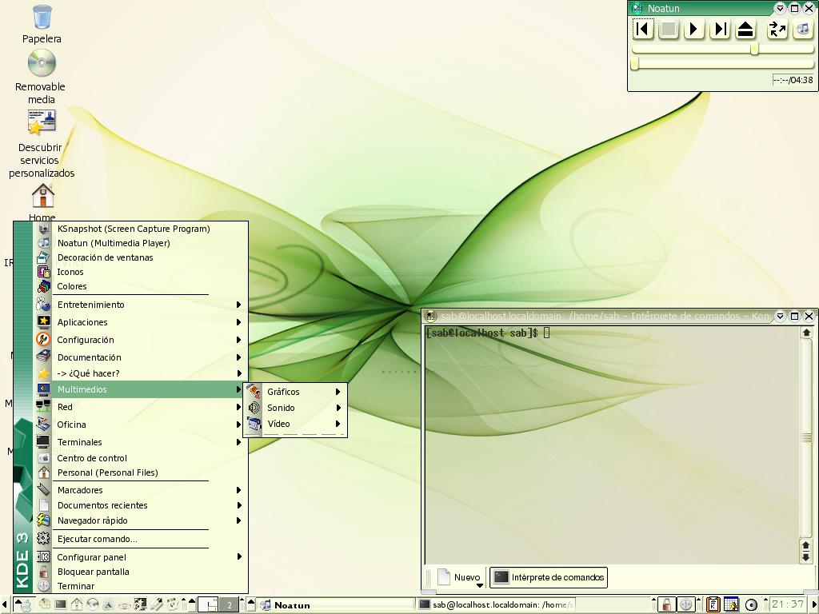Open Descubrir servicios personalizados desktop icon

click(x=42, y=144)
